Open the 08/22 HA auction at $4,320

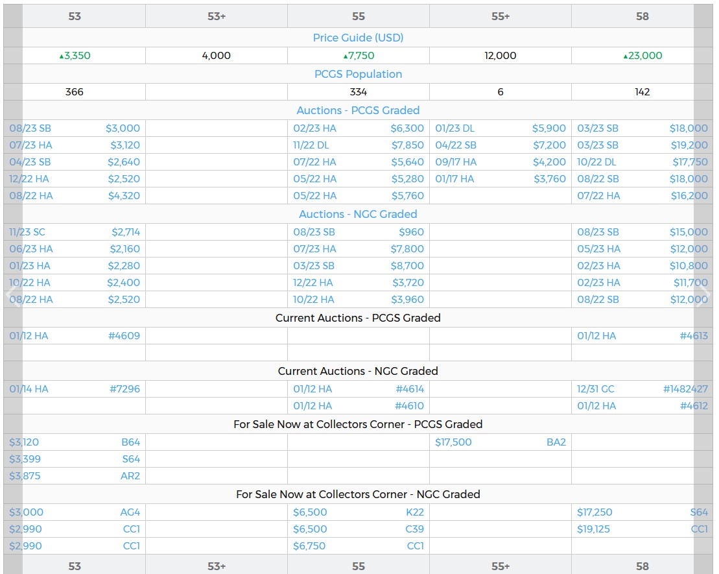75,195
